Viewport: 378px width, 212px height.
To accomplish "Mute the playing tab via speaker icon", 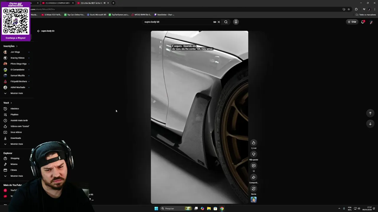I will click(104, 3).
